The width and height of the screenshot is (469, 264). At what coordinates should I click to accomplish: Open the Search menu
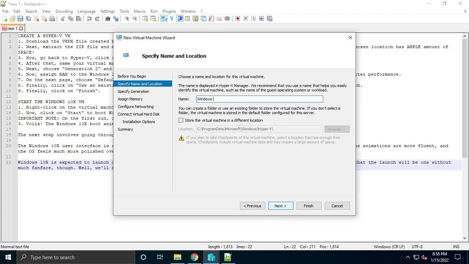click(x=31, y=11)
